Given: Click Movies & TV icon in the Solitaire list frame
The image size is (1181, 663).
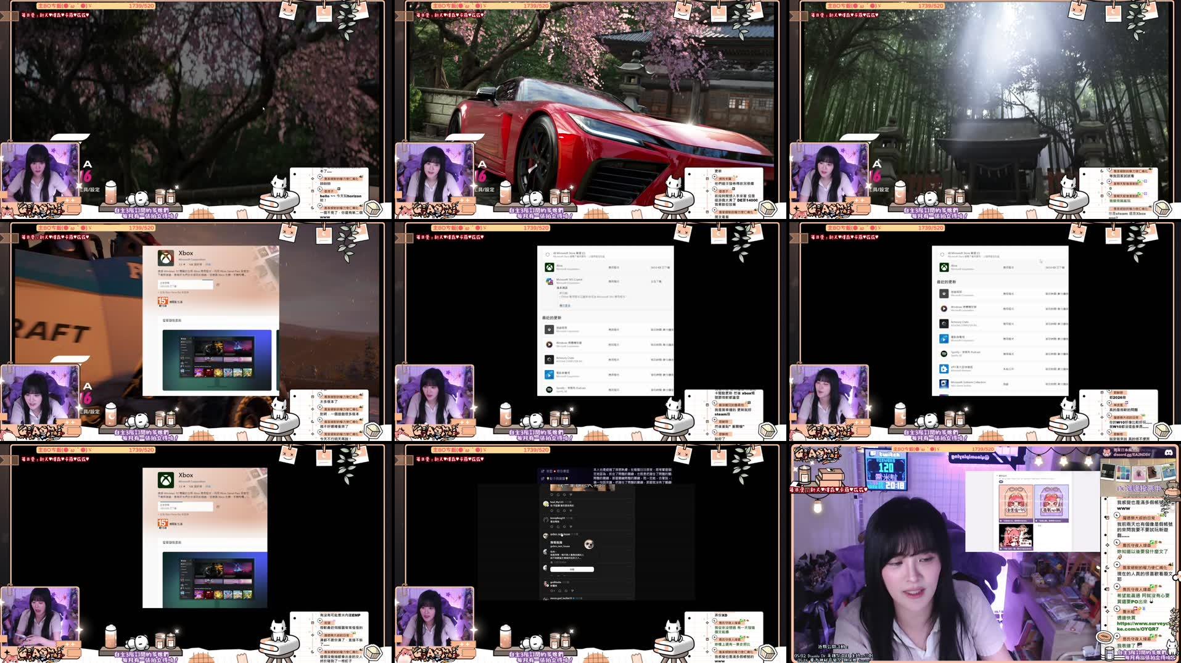Looking at the screenshot, I should point(944,339).
